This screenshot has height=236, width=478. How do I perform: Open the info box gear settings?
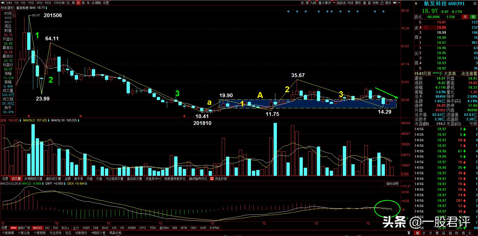pos(14,16)
